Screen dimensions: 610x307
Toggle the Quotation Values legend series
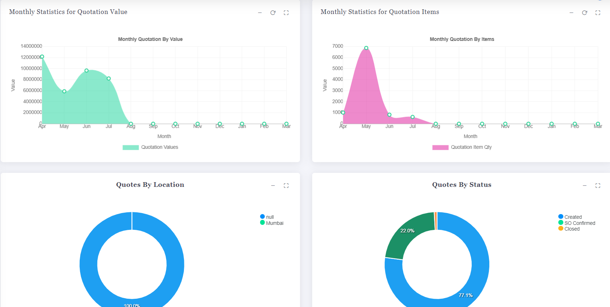tap(150, 147)
